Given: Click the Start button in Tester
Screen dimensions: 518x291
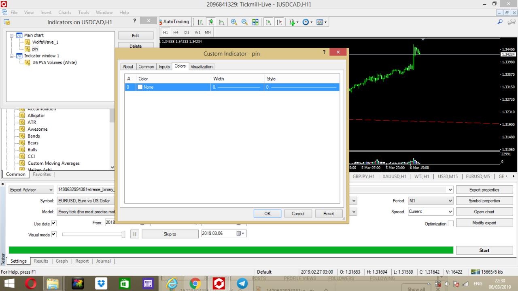Looking at the screenshot, I should 484,250.
